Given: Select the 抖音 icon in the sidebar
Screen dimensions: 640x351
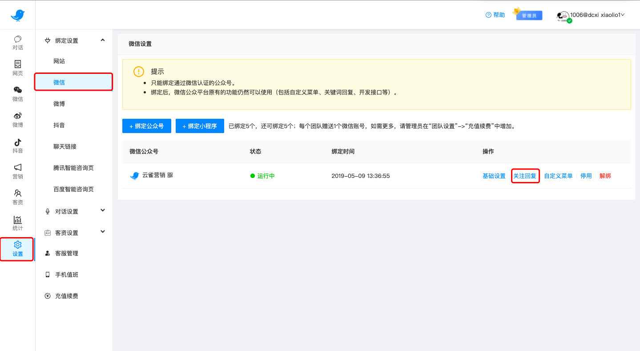Looking at the screenshot, I should click(17, 146).
